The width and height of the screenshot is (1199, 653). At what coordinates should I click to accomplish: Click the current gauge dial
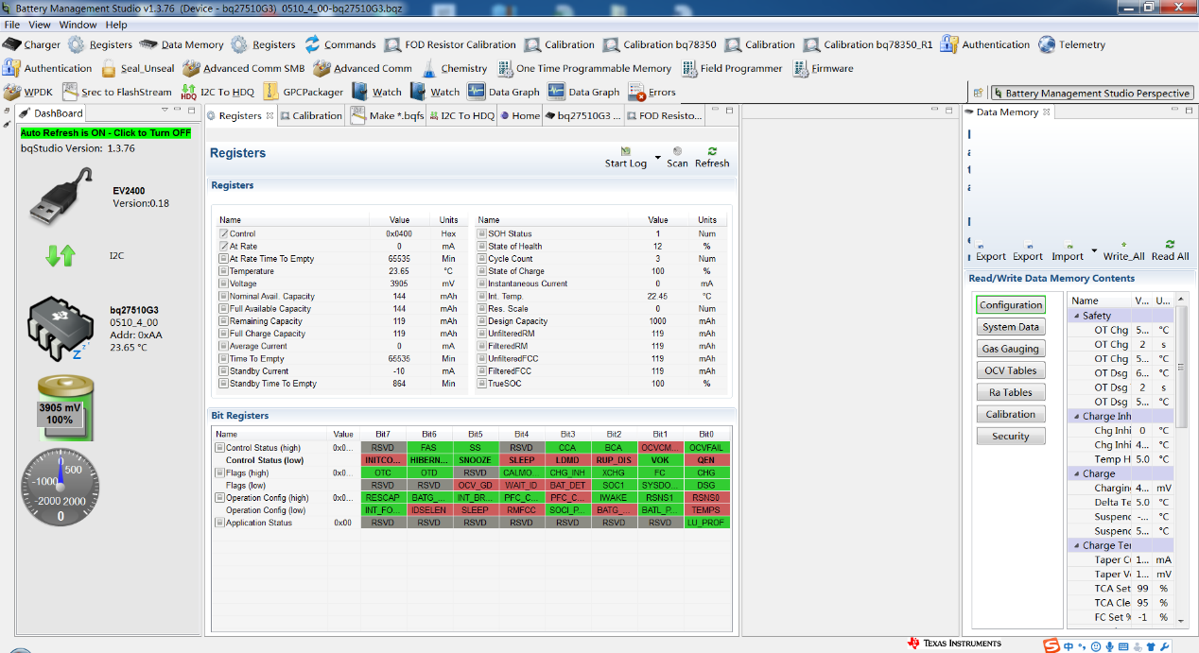[61, 488]
